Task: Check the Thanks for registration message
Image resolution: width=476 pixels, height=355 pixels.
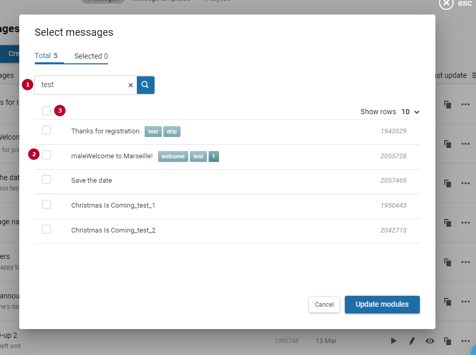Action: (46, 130)
